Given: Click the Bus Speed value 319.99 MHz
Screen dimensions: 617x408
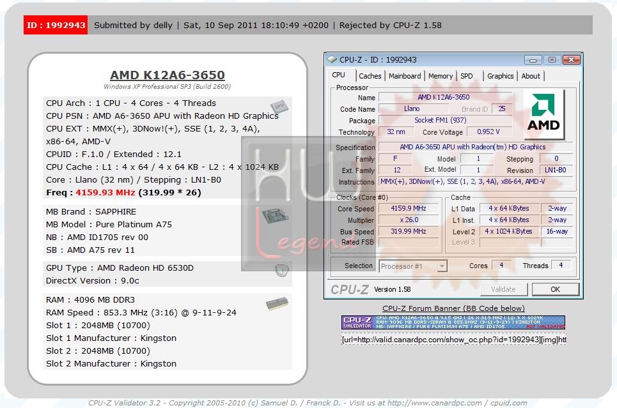Looking at the screenshot, I should pyautogui.click(x=408, y=231).
